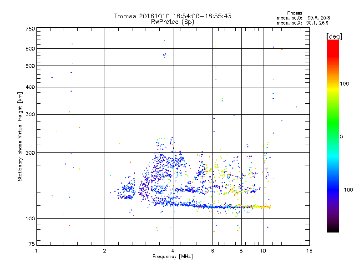
Task: Select the 'mean, sd,O: -95.6, 20.8' line
Action: click(303, 18)
